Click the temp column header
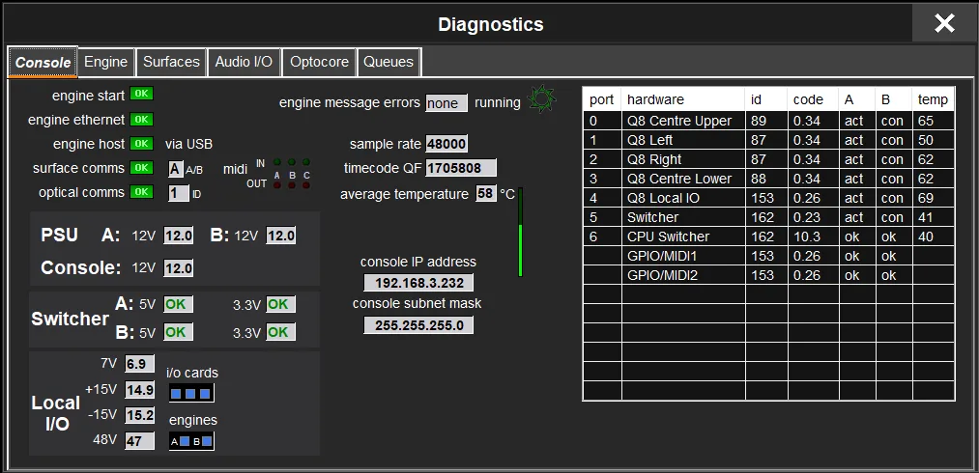979x473 pixels. coord(934,99)
